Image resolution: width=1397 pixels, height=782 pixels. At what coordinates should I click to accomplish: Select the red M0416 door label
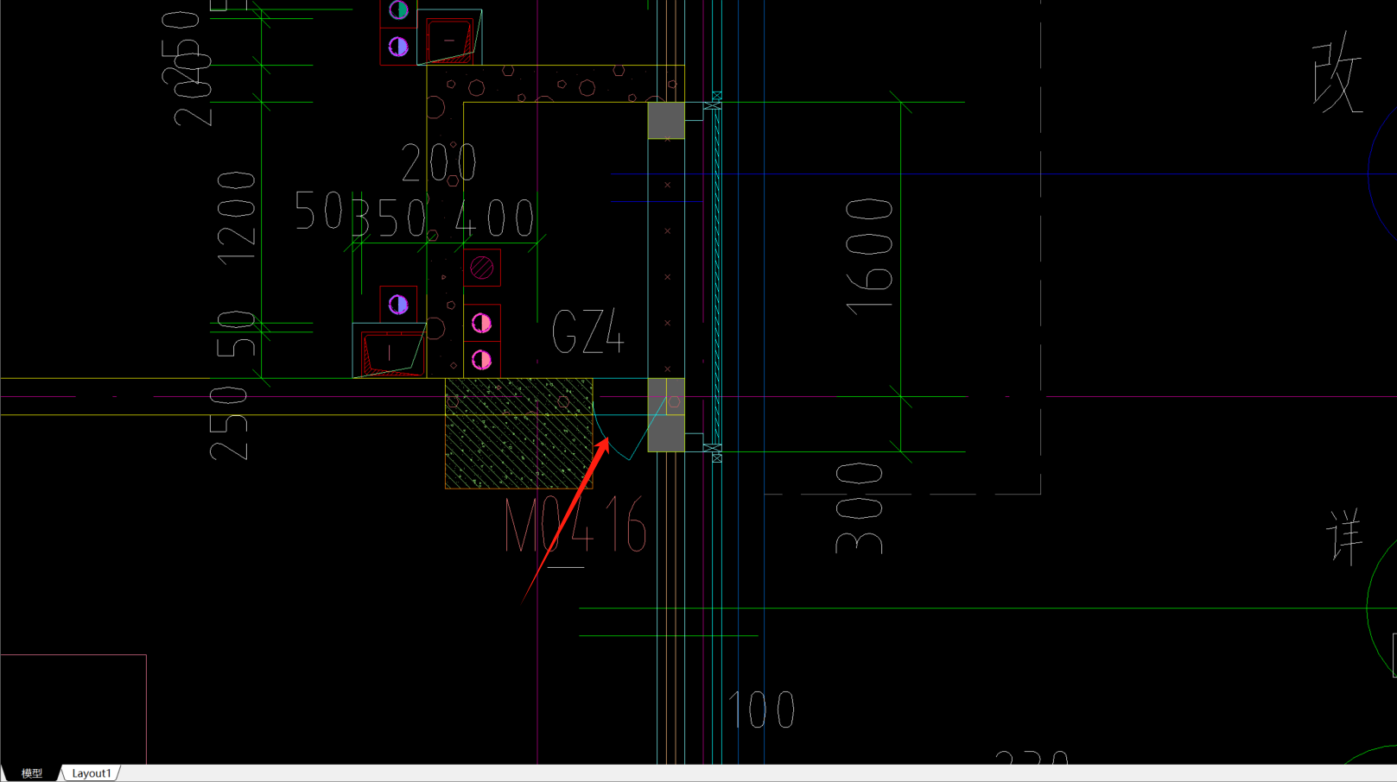click(575, 526)
